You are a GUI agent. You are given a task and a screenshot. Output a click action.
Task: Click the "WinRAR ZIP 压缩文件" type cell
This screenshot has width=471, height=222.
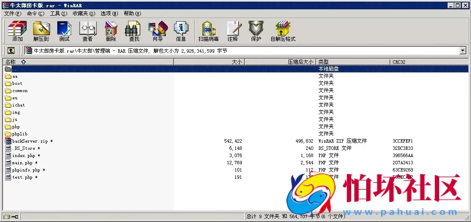point(343,141)
